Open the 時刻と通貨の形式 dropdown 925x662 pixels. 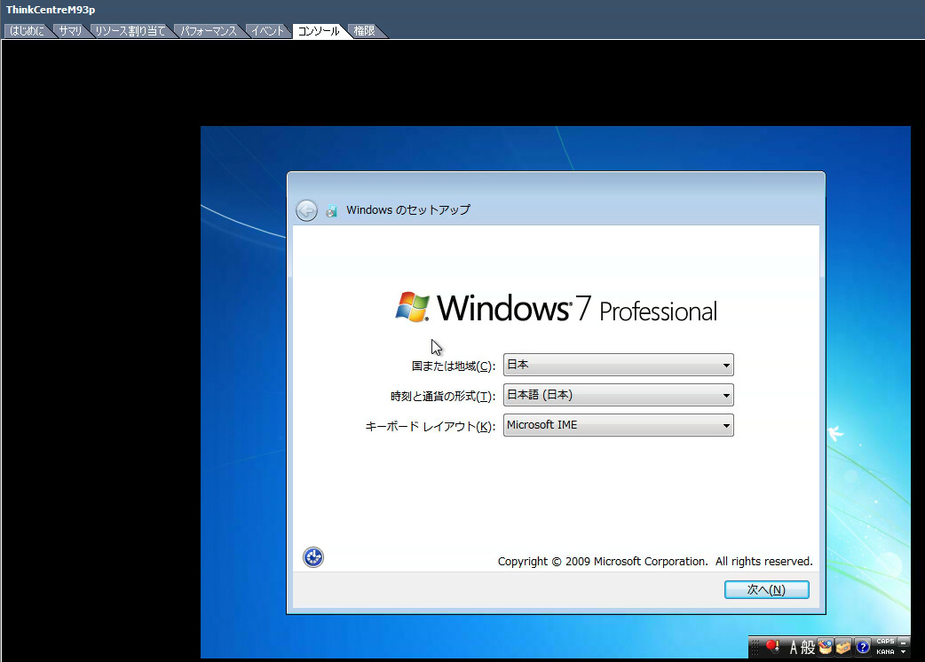click(618, 395)
